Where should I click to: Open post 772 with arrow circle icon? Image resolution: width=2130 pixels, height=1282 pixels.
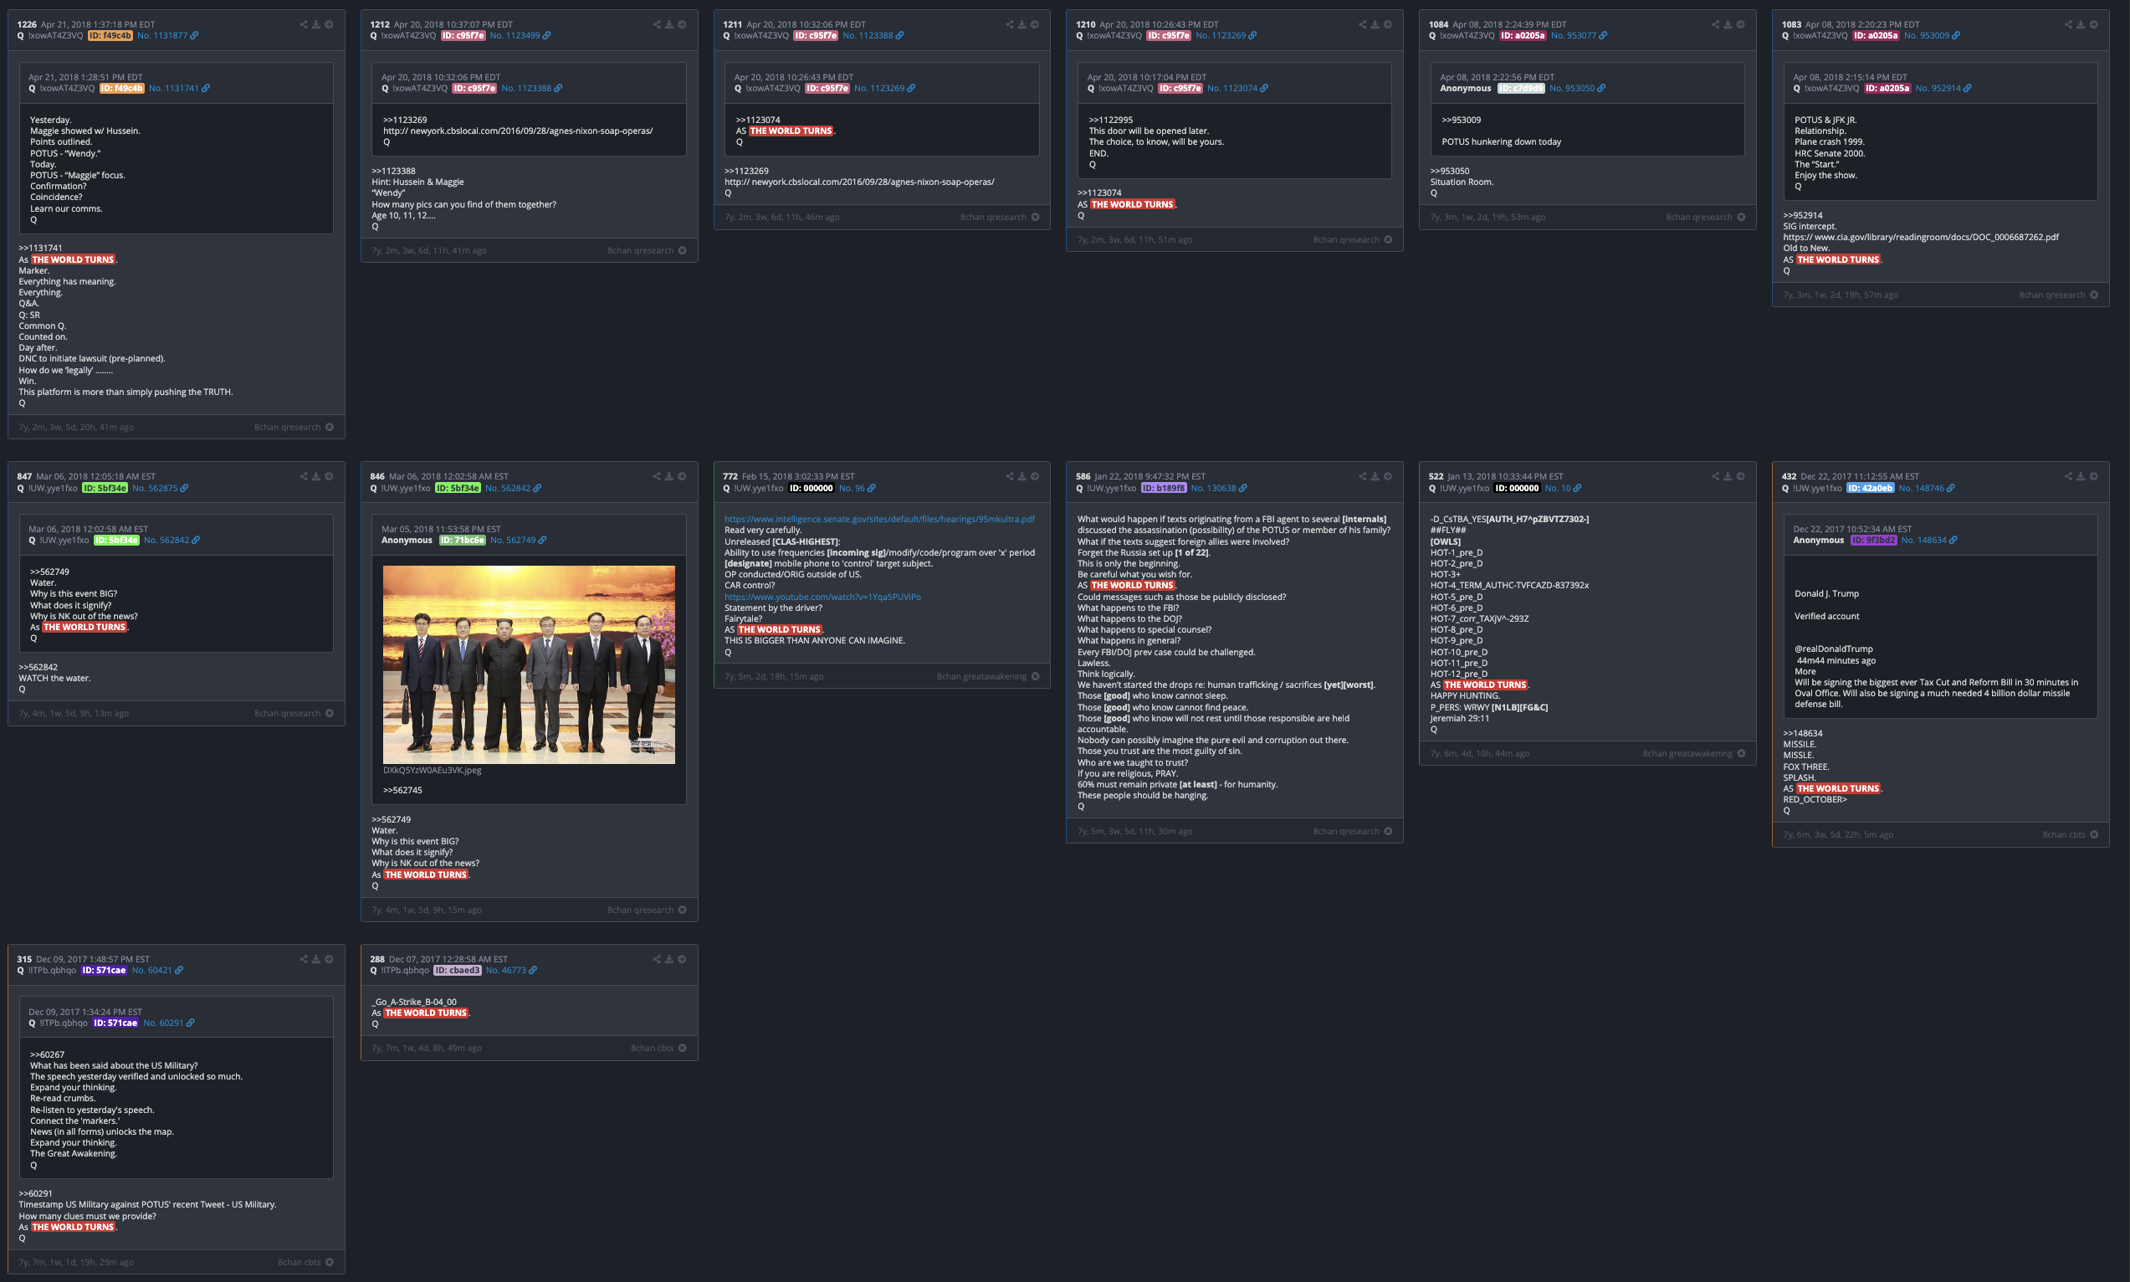(x=1034, y=476)
